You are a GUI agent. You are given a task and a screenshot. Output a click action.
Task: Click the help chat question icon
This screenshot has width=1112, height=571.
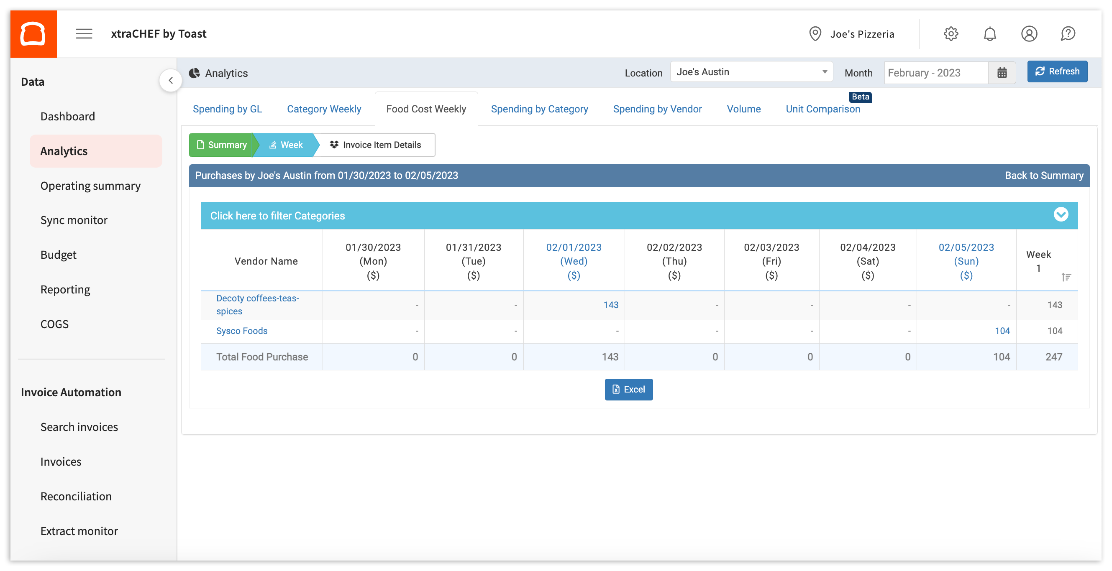tap(1068, 33)
